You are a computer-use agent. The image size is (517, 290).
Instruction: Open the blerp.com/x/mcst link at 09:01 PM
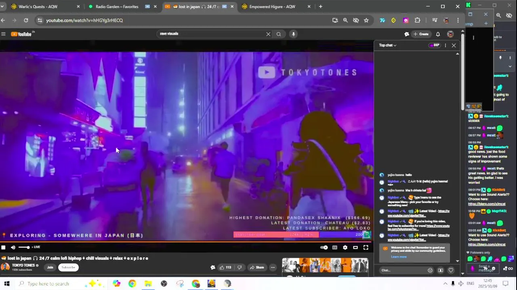pos(487,204)
